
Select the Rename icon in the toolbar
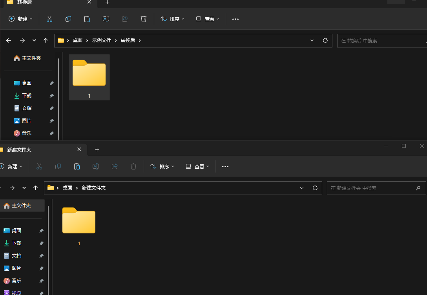tap(106, 19)
